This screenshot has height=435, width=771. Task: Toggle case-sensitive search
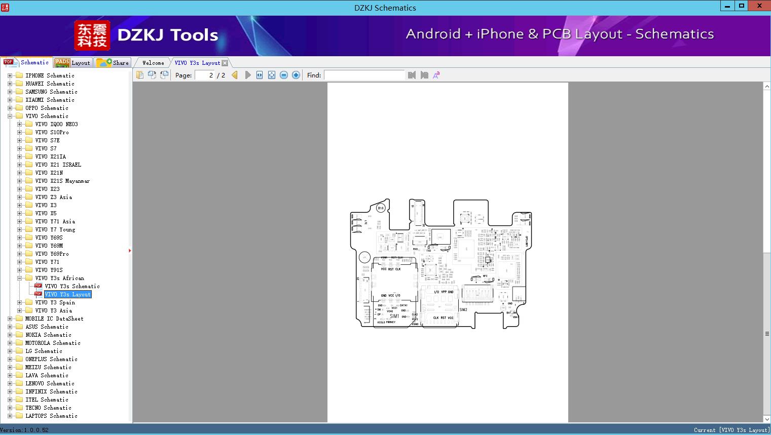[x=436, y=75]
